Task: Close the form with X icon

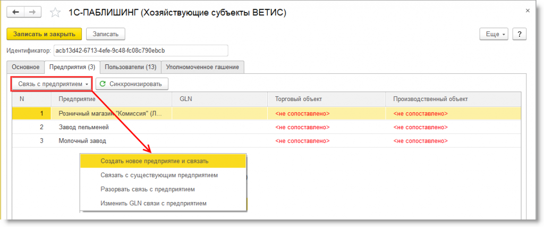Action: coord(527,10)
